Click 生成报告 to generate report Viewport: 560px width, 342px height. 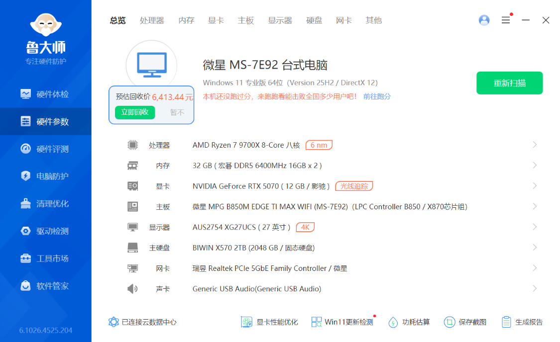click(x=522, y=322)
